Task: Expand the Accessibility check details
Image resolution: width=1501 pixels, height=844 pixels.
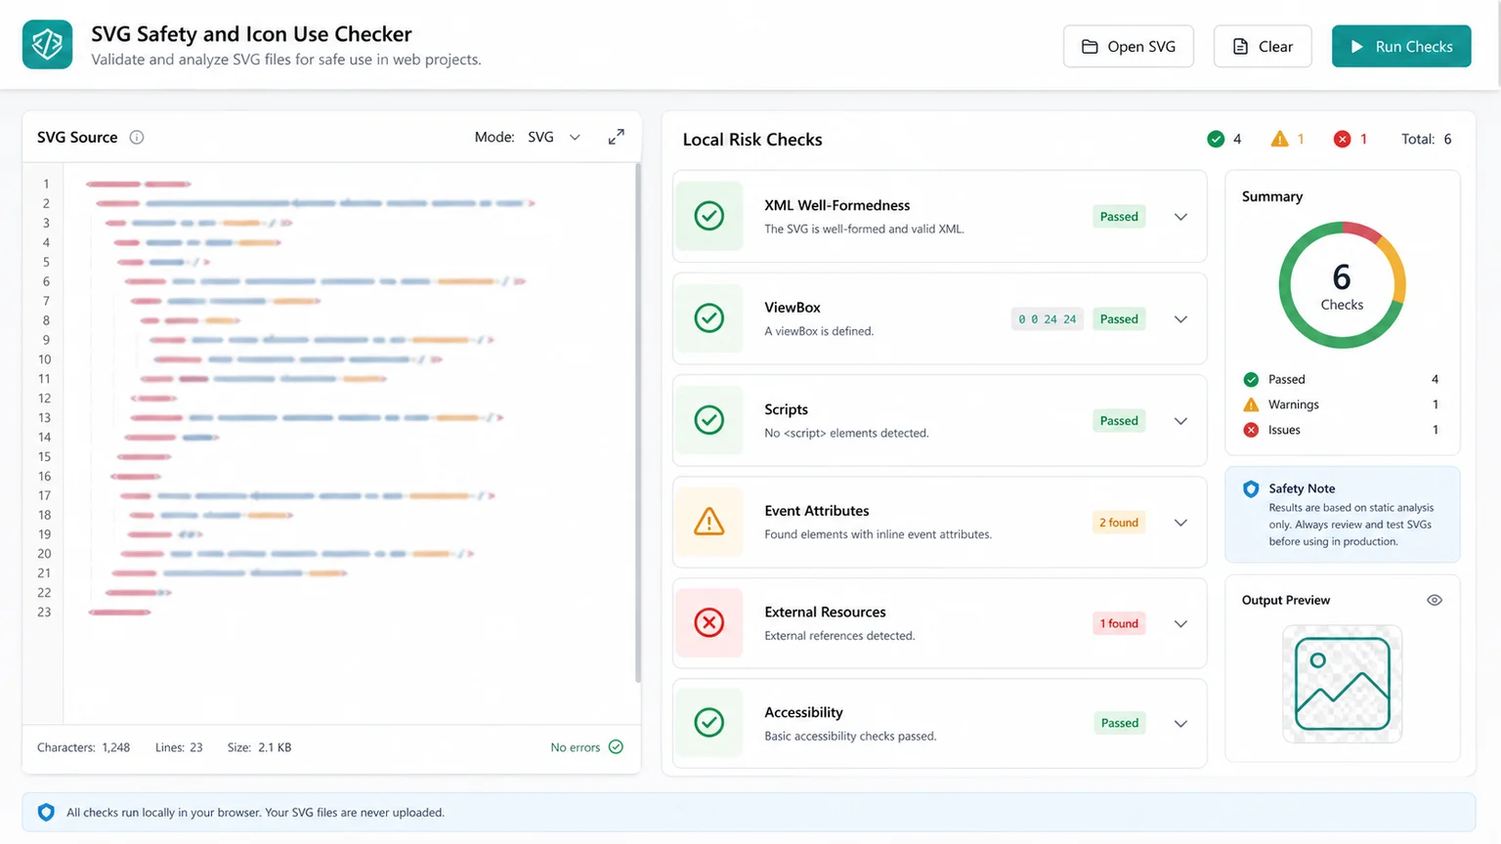Action: tap(1180, 724)
